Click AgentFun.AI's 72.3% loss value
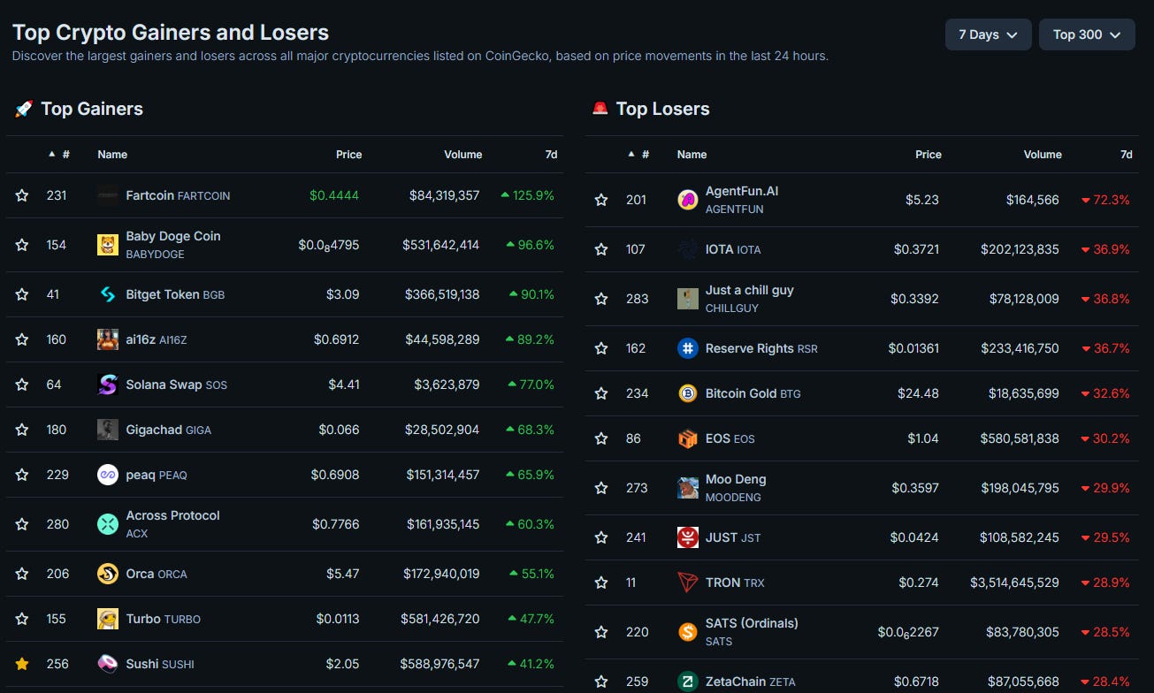Image resolution: width=1154 pixels, height=693 pixels. 1105,200
